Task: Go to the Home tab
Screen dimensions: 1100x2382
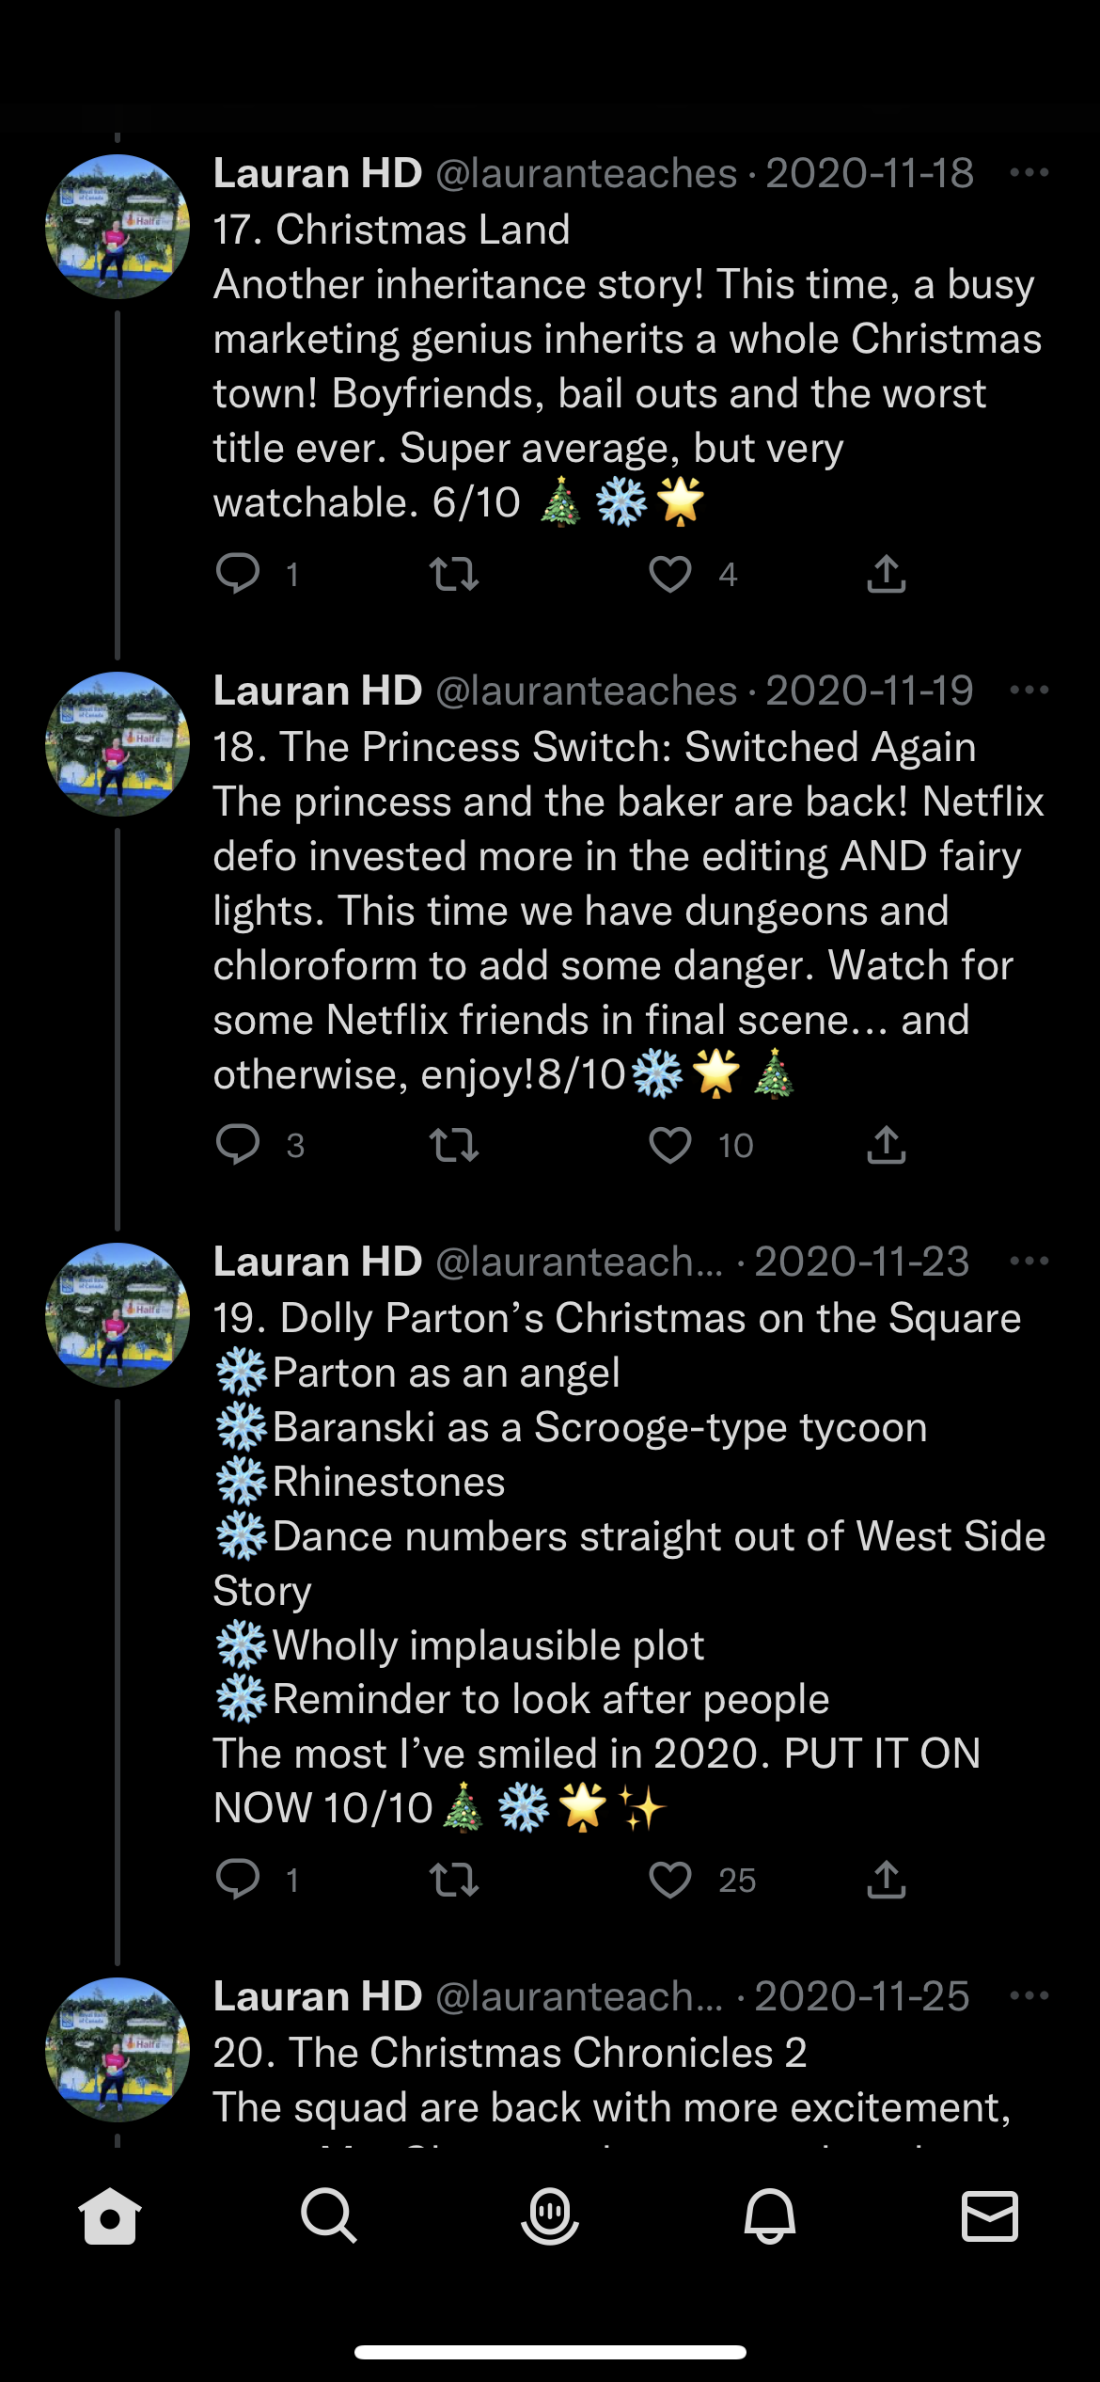Action: [110, 2216]
